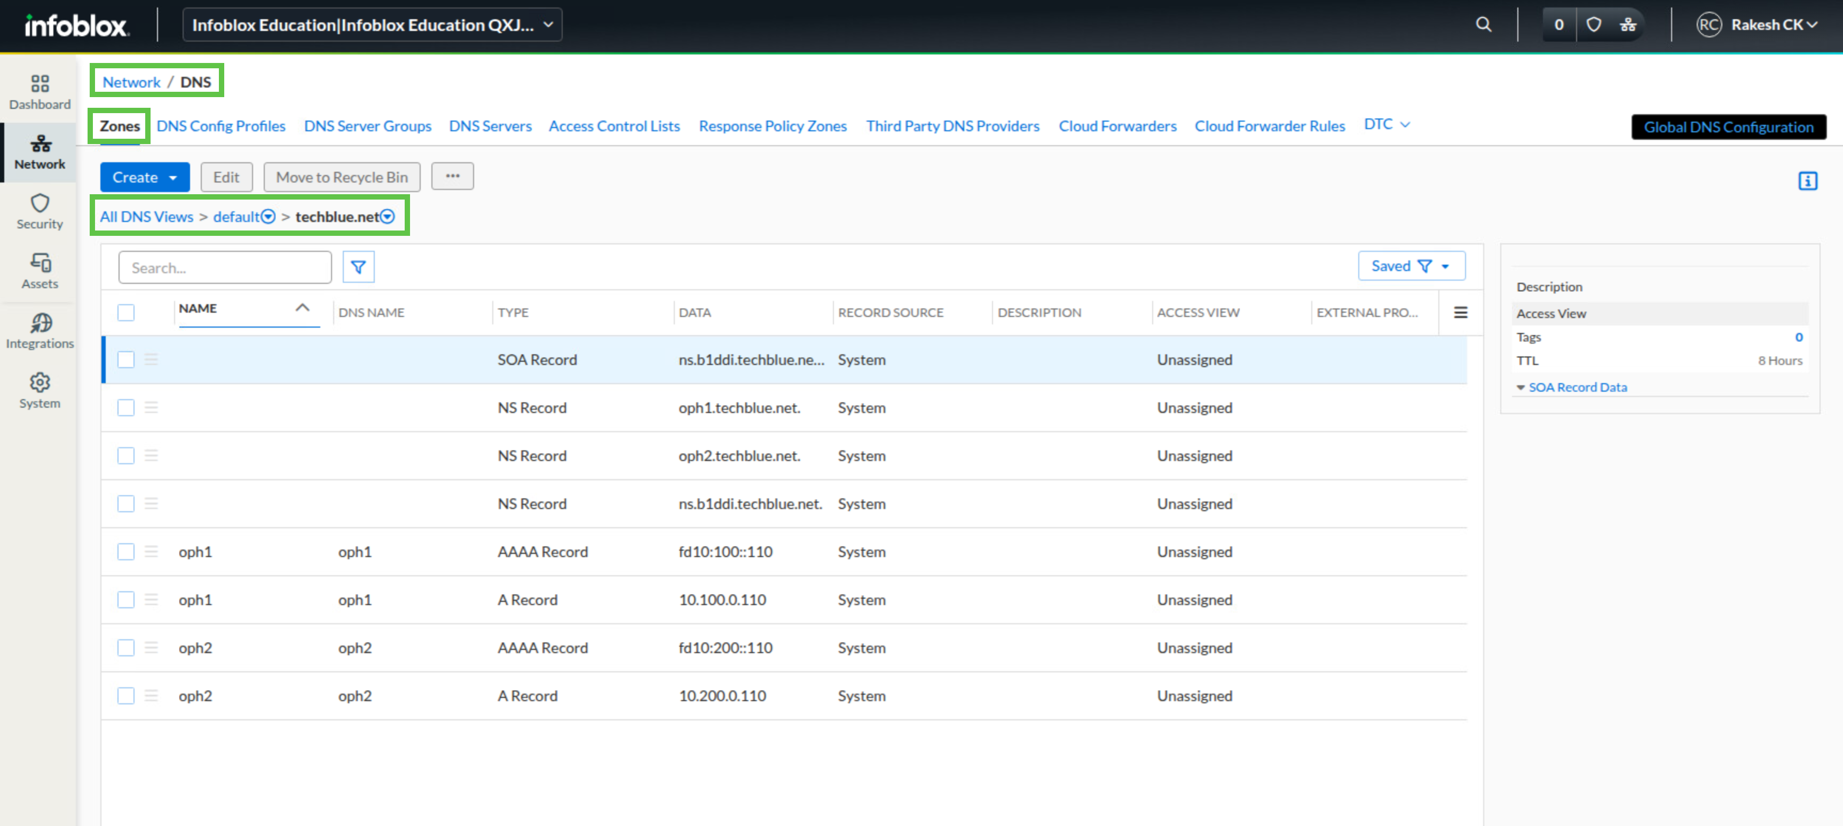Click the network topology icon in top bar
The width and height of the screenshot is (1843, 826).
point(1628,25)
